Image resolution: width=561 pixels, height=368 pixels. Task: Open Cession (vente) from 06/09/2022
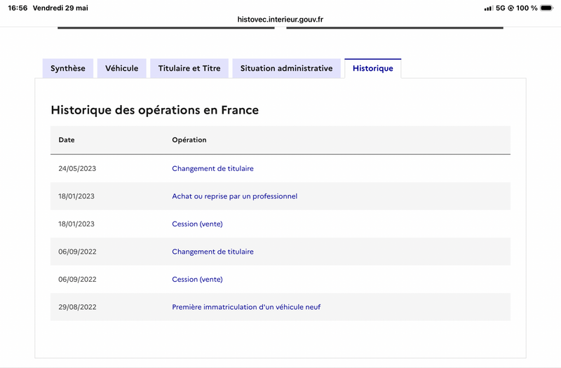197,279
